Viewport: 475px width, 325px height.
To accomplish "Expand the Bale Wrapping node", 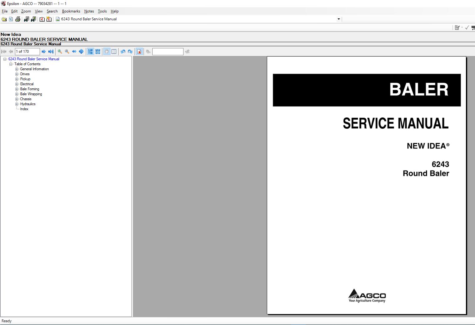I will pyautogui.click(x=17, y=94).
